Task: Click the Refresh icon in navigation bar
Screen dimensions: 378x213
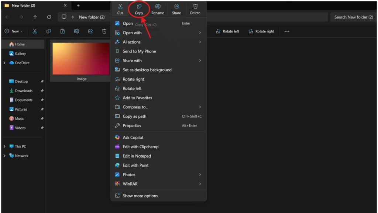Action: pyautogui.click(x=49, y=17)
